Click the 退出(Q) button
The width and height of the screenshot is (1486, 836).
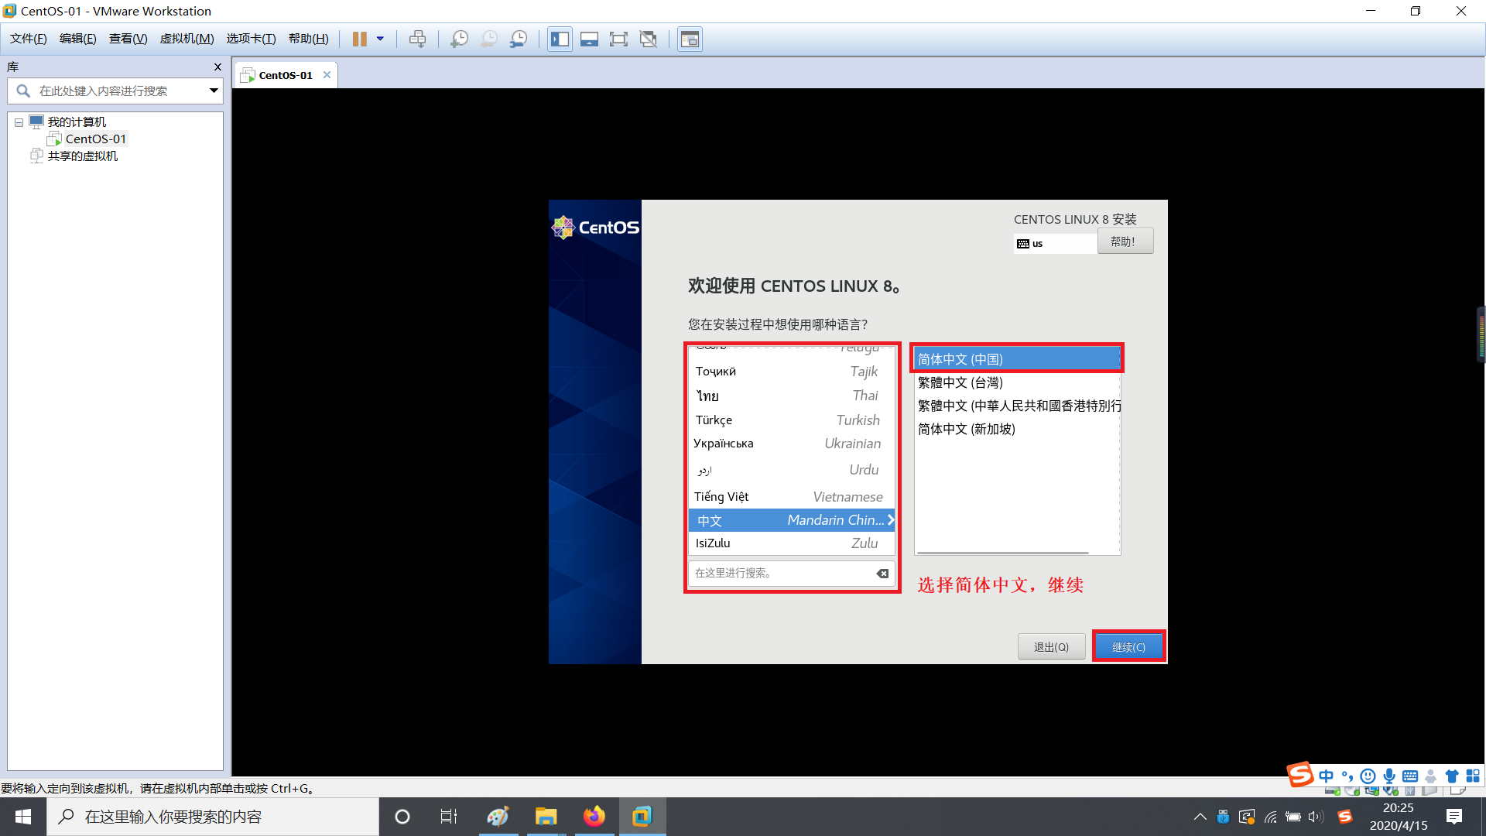click(x=1051, y=647)
